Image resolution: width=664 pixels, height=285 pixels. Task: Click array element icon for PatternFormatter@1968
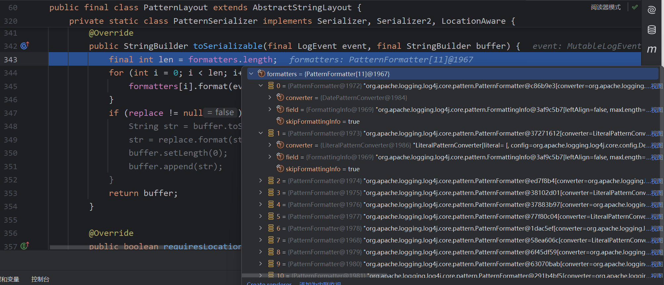tap(271, 240)
